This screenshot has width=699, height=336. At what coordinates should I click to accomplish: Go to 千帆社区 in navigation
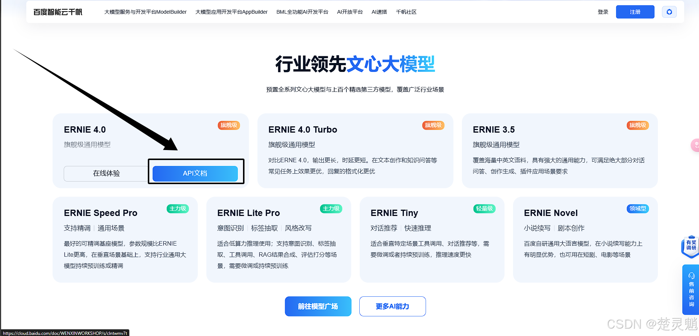406,12
